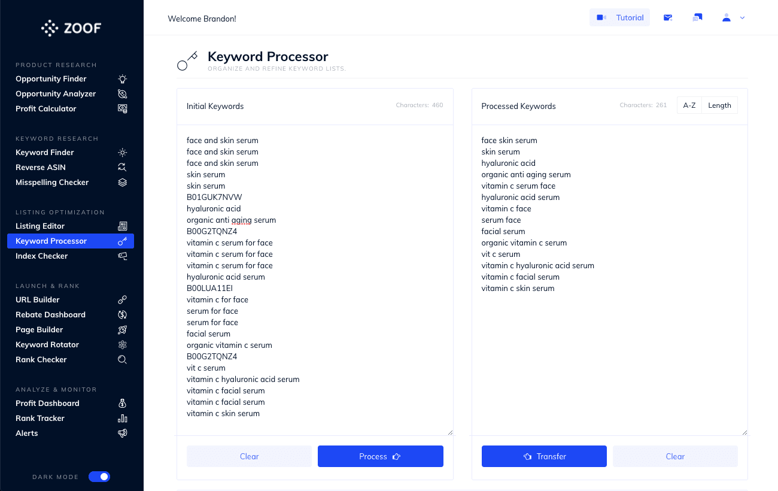Click the Transfer button
The image size is (778, 491).
(x=544, y=456)
